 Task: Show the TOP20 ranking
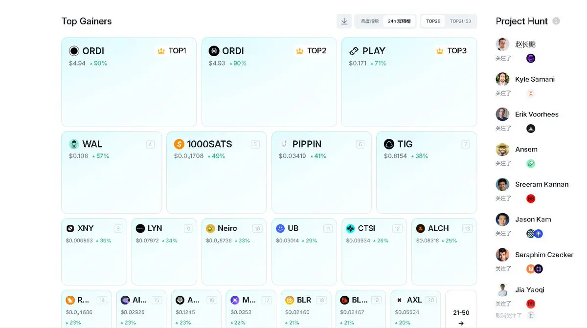tap(433, 21)
